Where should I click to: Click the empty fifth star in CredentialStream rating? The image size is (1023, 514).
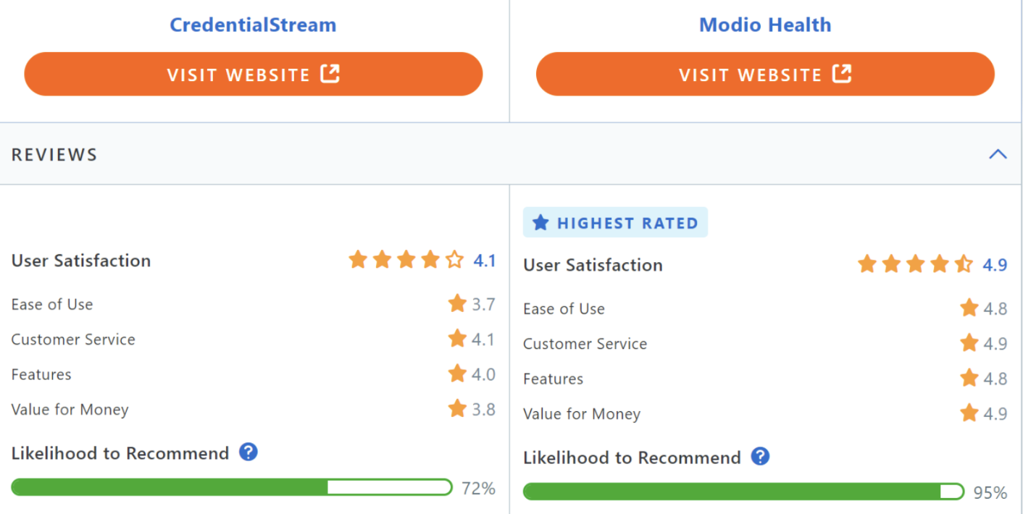454,259
